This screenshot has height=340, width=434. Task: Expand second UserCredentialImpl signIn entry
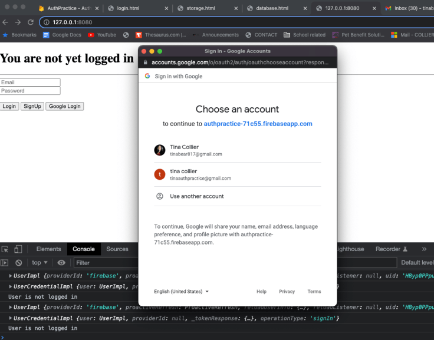click(x=11, y=318)
